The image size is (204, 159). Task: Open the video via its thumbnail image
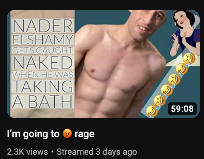click(103, 64)
